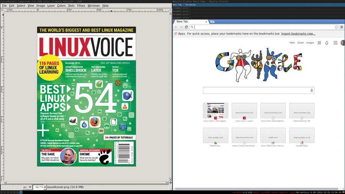Image resolution: width=345 pixels, height=194 pixels.
Task: Open the Chromium hamburger menu
Action: [x=342, y=27]
